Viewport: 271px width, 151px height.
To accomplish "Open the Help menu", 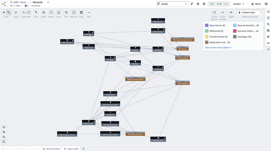I will [x=18, y=6].
